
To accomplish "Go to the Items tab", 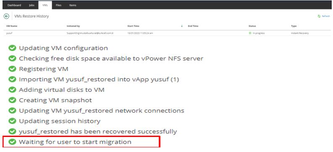I will coord(73,5).
